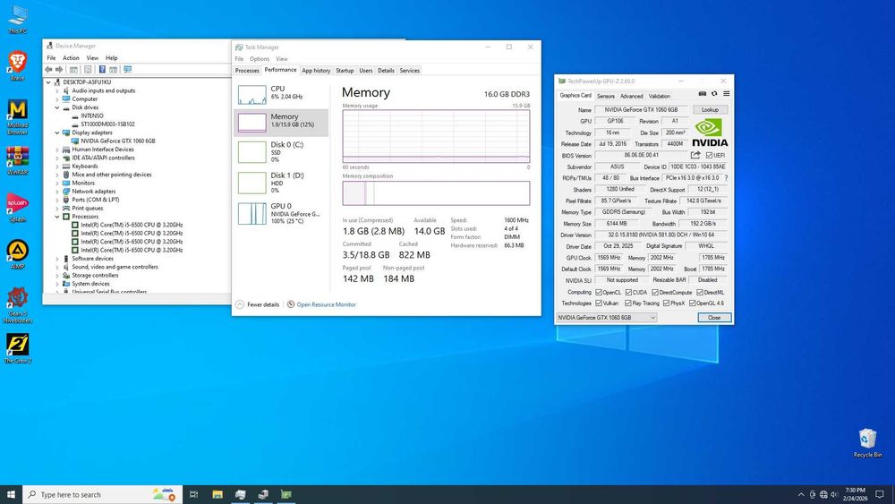The image size is (895, 504).
Task: Collapse the Processors node
Action: (x=57, y=217)
